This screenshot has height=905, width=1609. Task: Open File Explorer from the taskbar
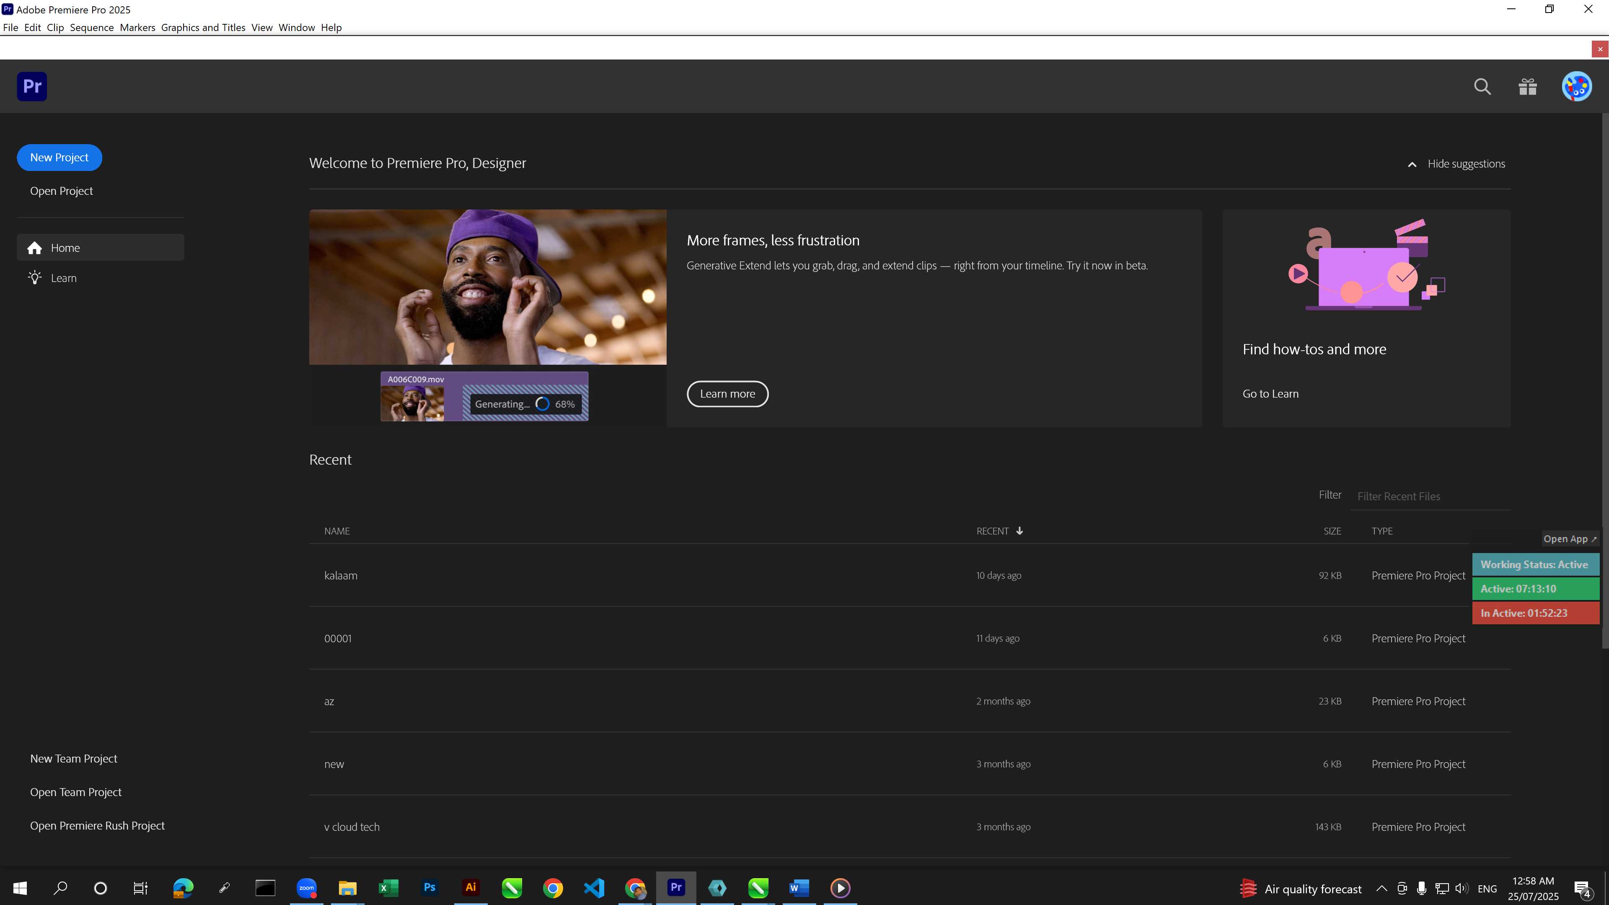pos(347,887)
